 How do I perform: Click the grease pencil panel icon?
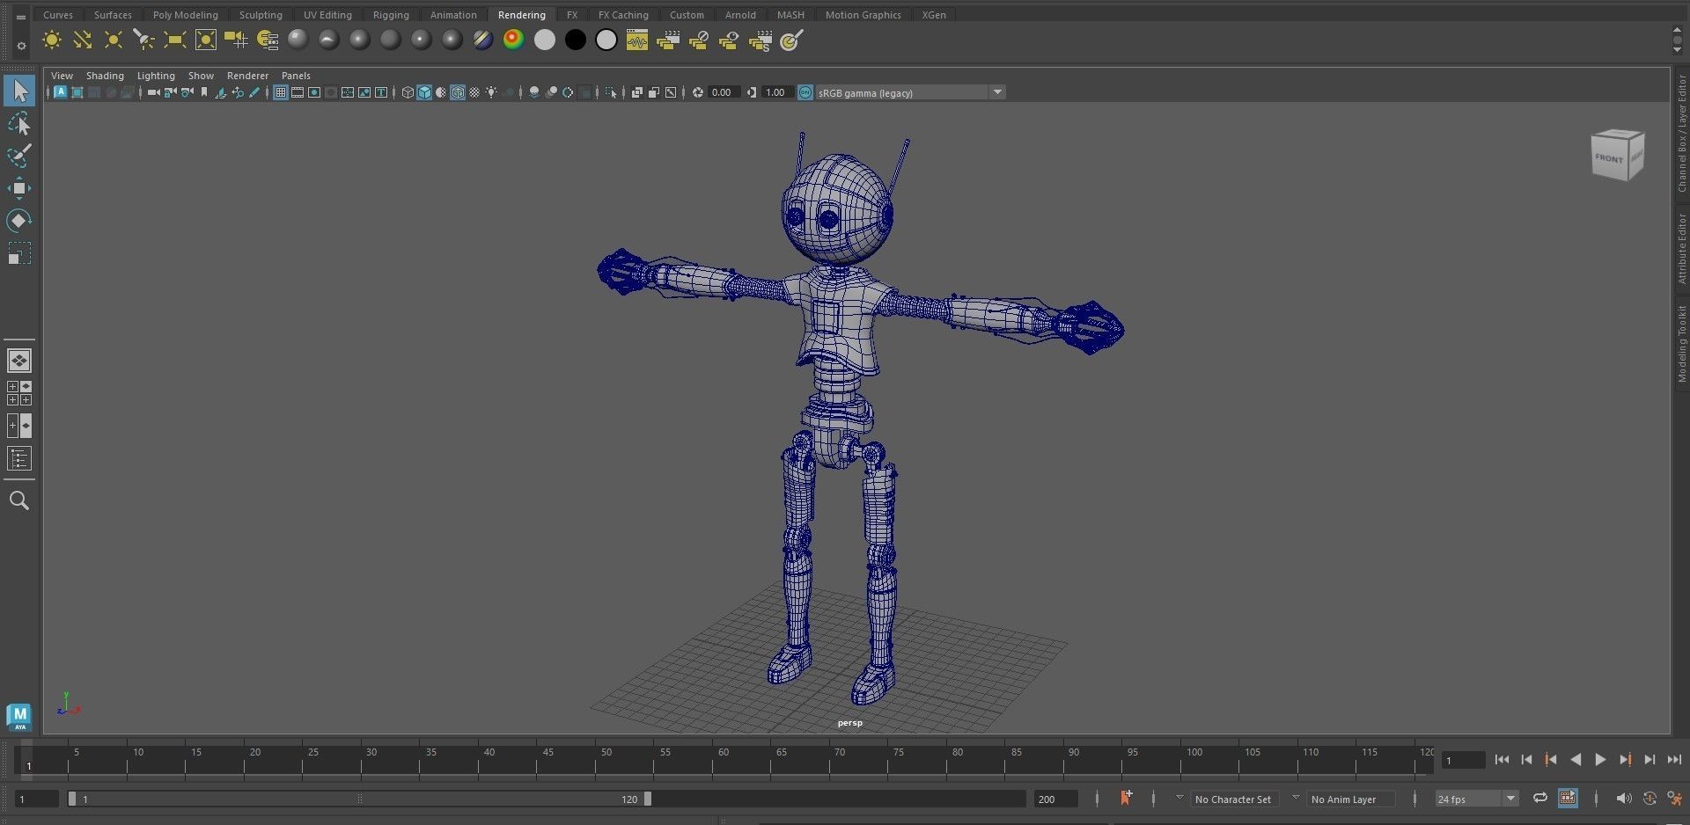click(255, 92)
